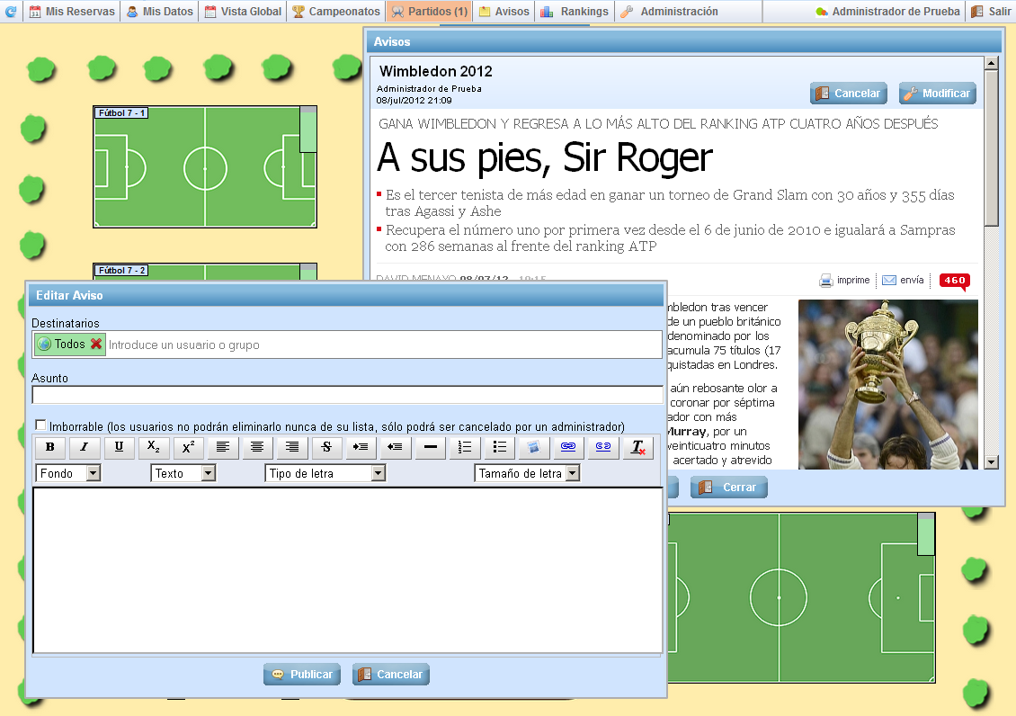Click the Roger Federer trophy photo

click(x=888, y=384)
